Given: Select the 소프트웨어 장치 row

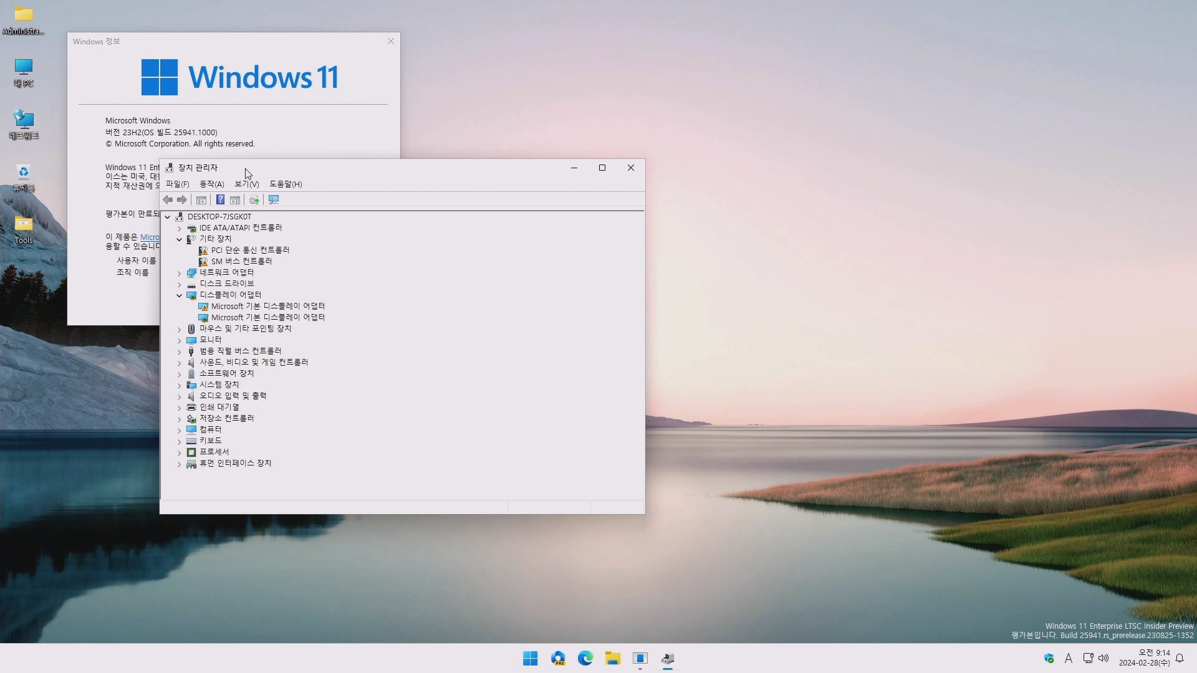Looking at the screenshot, I should [226, 374].
